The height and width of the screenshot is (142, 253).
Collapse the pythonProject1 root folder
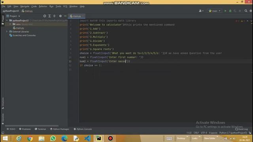pyautogui.click(x=7, y=21)
